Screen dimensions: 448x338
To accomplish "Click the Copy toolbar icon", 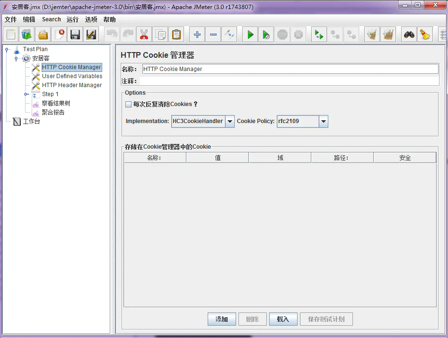I will 160,35.
